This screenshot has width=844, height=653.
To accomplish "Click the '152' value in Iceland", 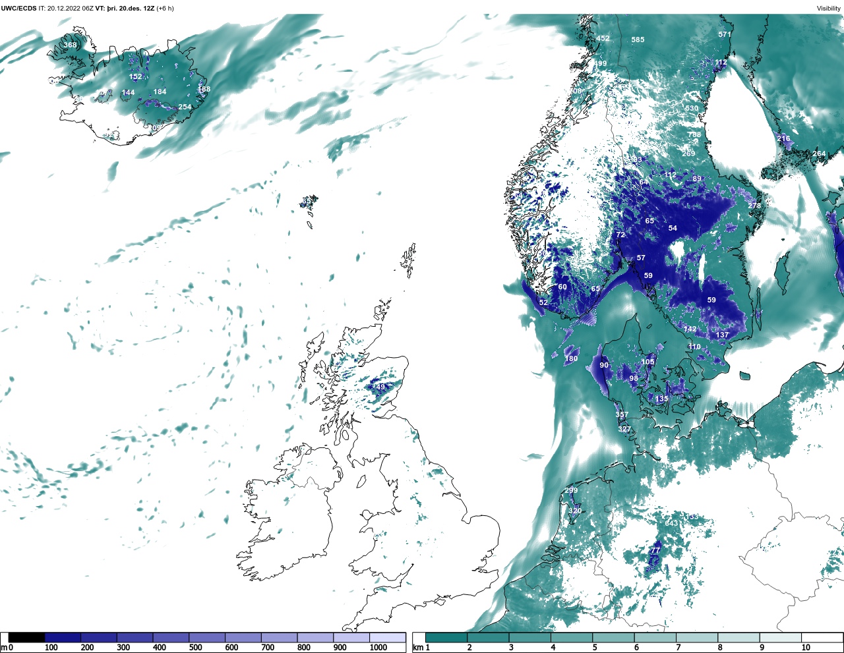I will pyautogui.click(x=135, y=77).
